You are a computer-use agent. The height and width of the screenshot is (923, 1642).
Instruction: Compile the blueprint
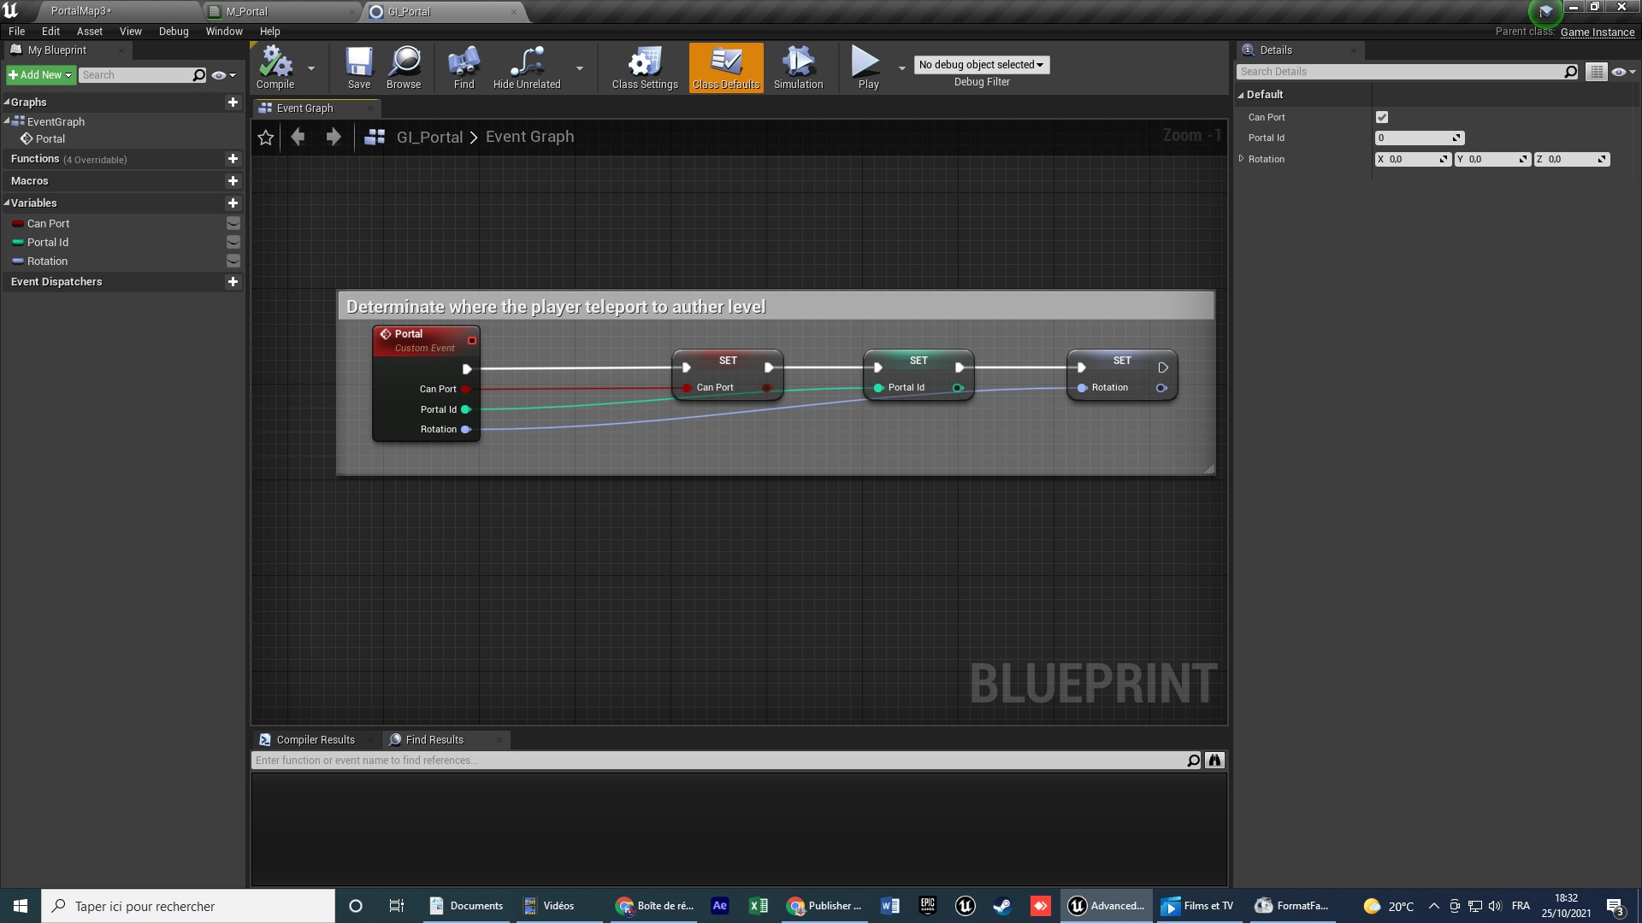275,68
